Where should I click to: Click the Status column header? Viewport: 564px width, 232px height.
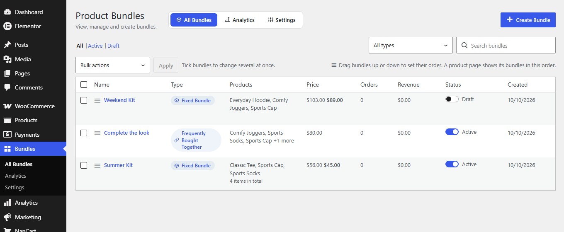[x=453, y=85]
